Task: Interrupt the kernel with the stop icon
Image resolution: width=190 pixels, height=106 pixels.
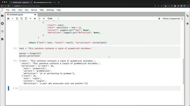Action: tap(35, 19)
